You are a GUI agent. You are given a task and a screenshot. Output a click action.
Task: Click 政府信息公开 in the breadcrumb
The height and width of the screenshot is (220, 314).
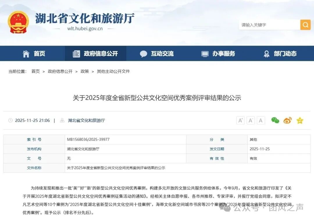pos(60,71)
